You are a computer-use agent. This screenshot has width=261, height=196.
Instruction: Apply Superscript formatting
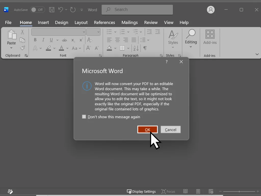click(81, 40)
